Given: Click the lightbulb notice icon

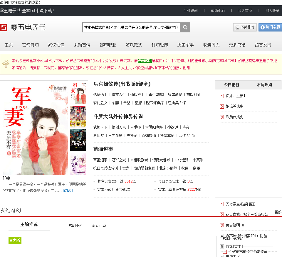Looking at the screenshot, I should pos(6,64).
